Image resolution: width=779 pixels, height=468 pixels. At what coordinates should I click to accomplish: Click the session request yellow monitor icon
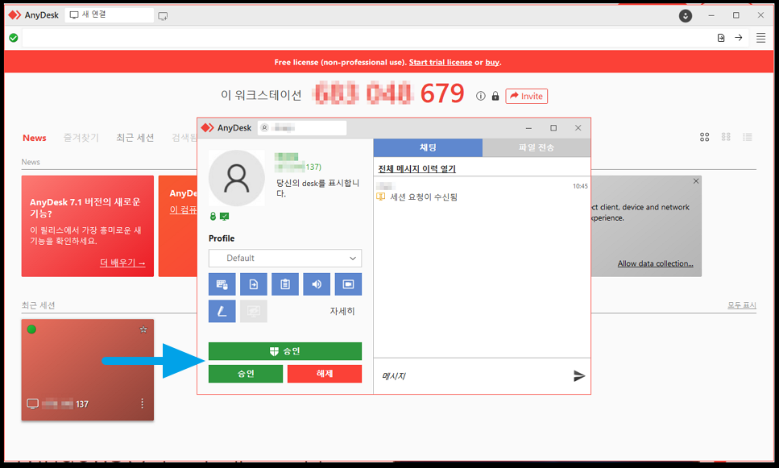click(380, 197)
